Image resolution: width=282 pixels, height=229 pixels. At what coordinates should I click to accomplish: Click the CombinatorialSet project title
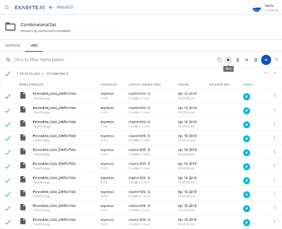39,24
